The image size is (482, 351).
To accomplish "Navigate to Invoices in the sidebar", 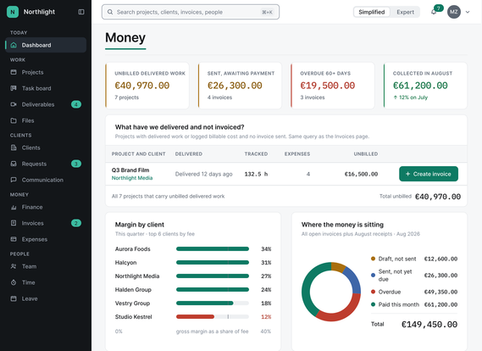I will (x=46, y=223).
